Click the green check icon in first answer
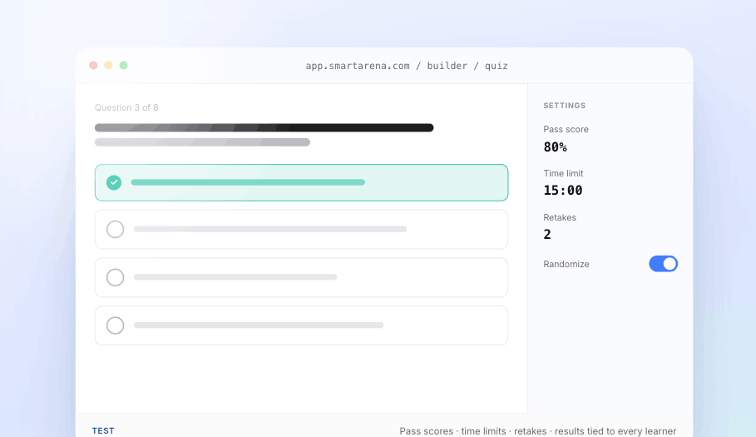This screenshot has width=756, height=437. click(x=114, y=182)
